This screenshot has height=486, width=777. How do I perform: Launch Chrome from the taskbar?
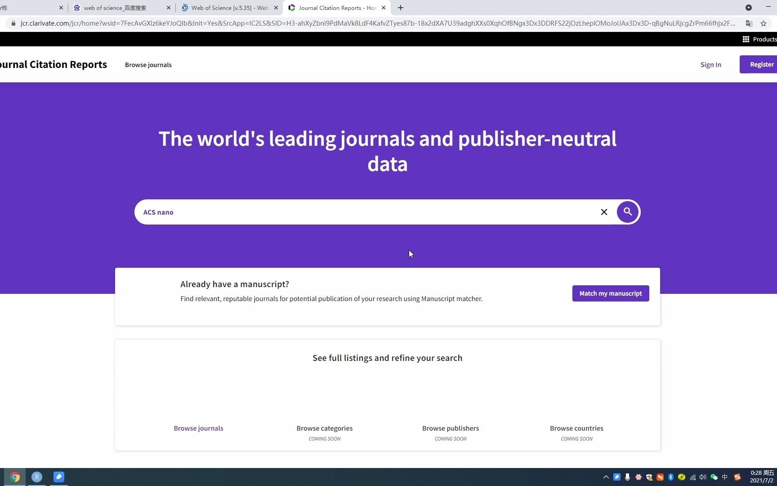coord(15,477)
